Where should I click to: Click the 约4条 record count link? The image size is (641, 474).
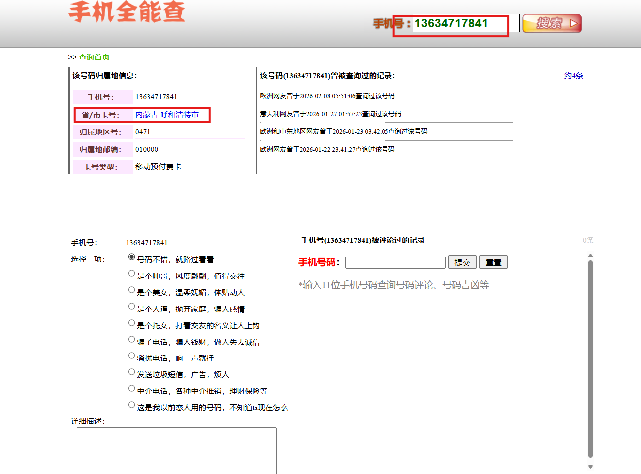coord(573,76)
